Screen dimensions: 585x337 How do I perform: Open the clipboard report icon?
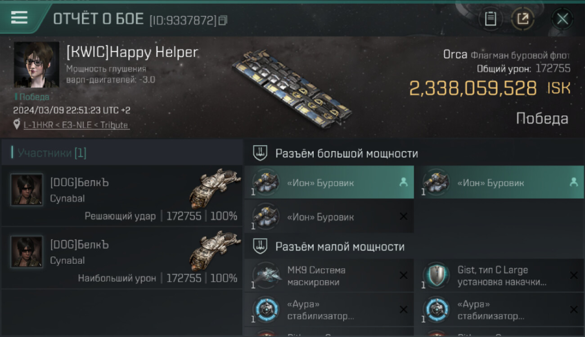[490, 19]
